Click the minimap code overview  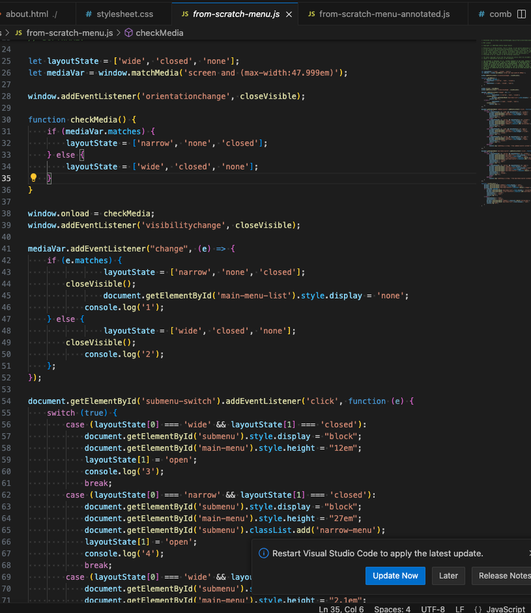click(x=504, y=122)
